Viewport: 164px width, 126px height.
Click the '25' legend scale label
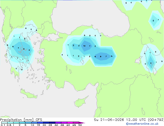click(x=50, y=125)
